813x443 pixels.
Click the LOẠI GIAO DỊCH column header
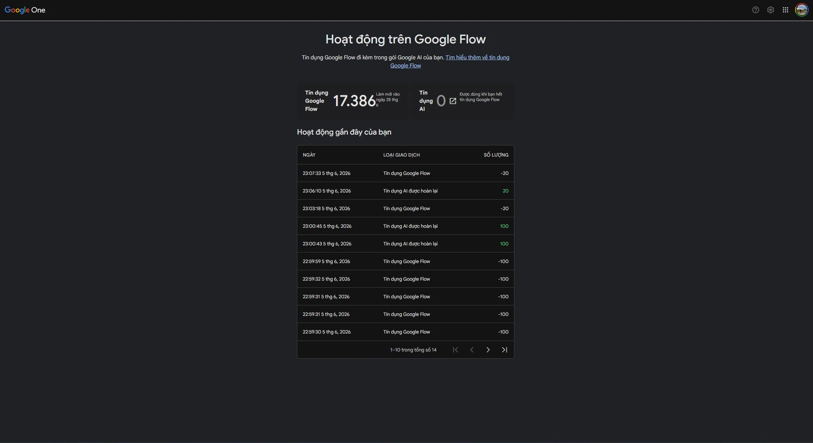tap(402, 155)
